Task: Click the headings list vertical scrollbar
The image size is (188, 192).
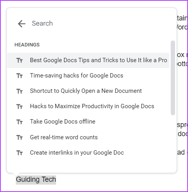Action: point(173,78)
